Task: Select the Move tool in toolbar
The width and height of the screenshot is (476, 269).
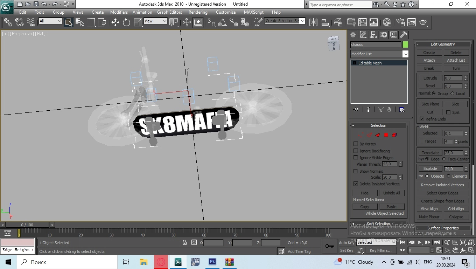Action: click(115, 22)
